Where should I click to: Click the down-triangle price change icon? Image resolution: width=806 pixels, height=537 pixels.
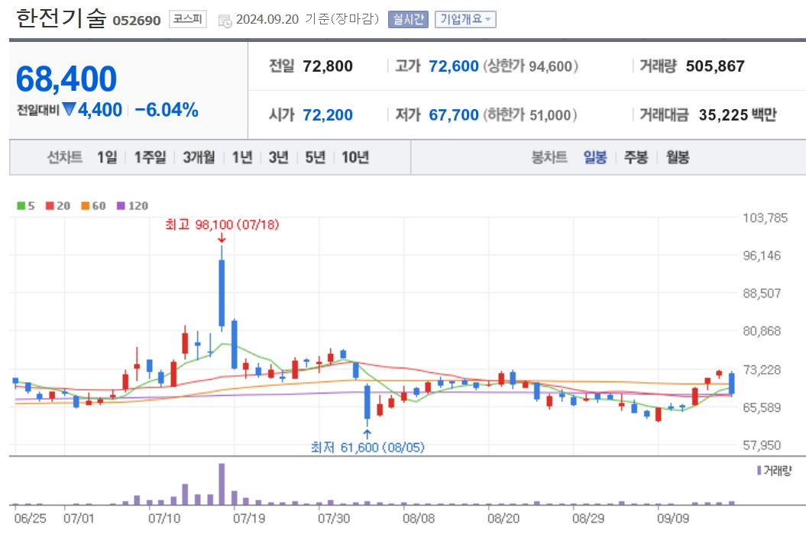click(x=69, y=109)
